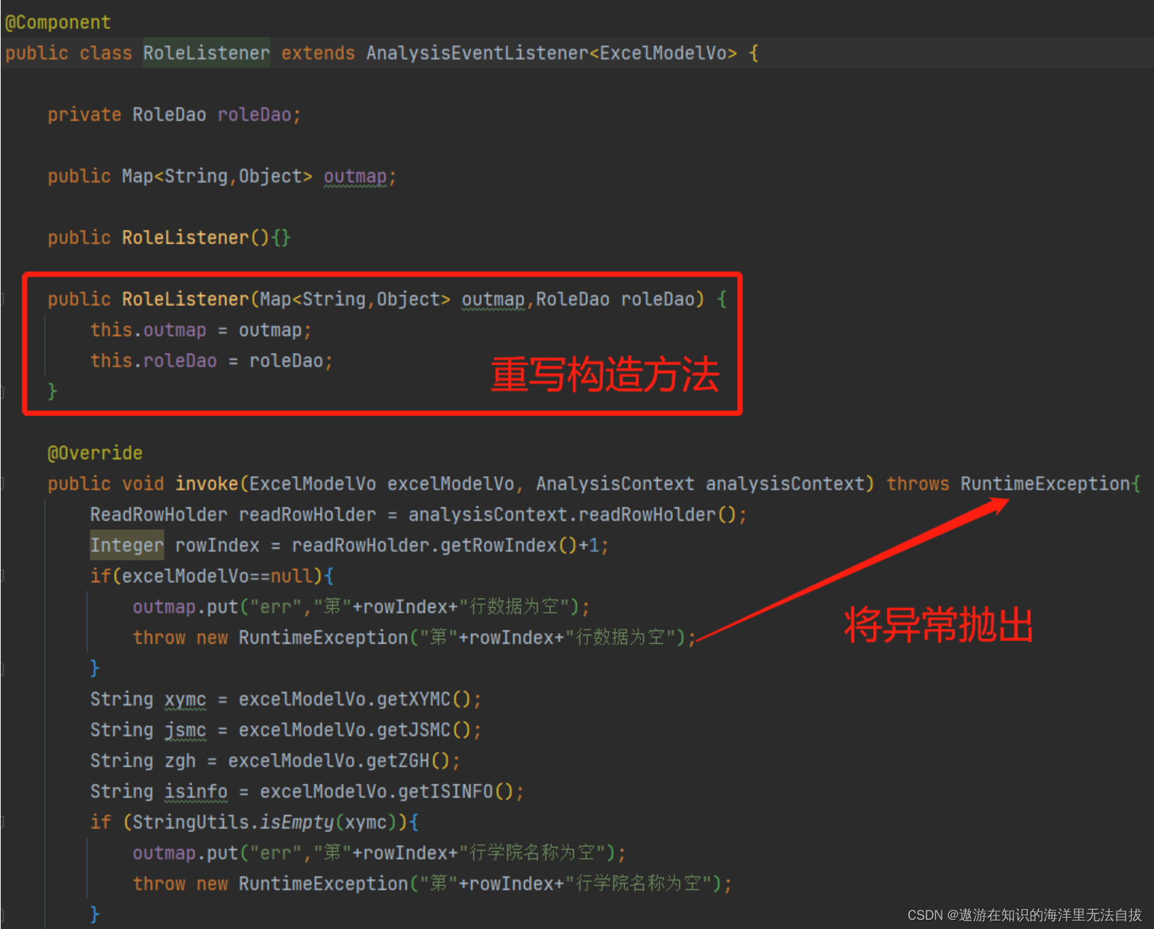Select the highlighted Integer type
Image resolution: width=1154 pixels, height=929 pixels.
point(127,546)
